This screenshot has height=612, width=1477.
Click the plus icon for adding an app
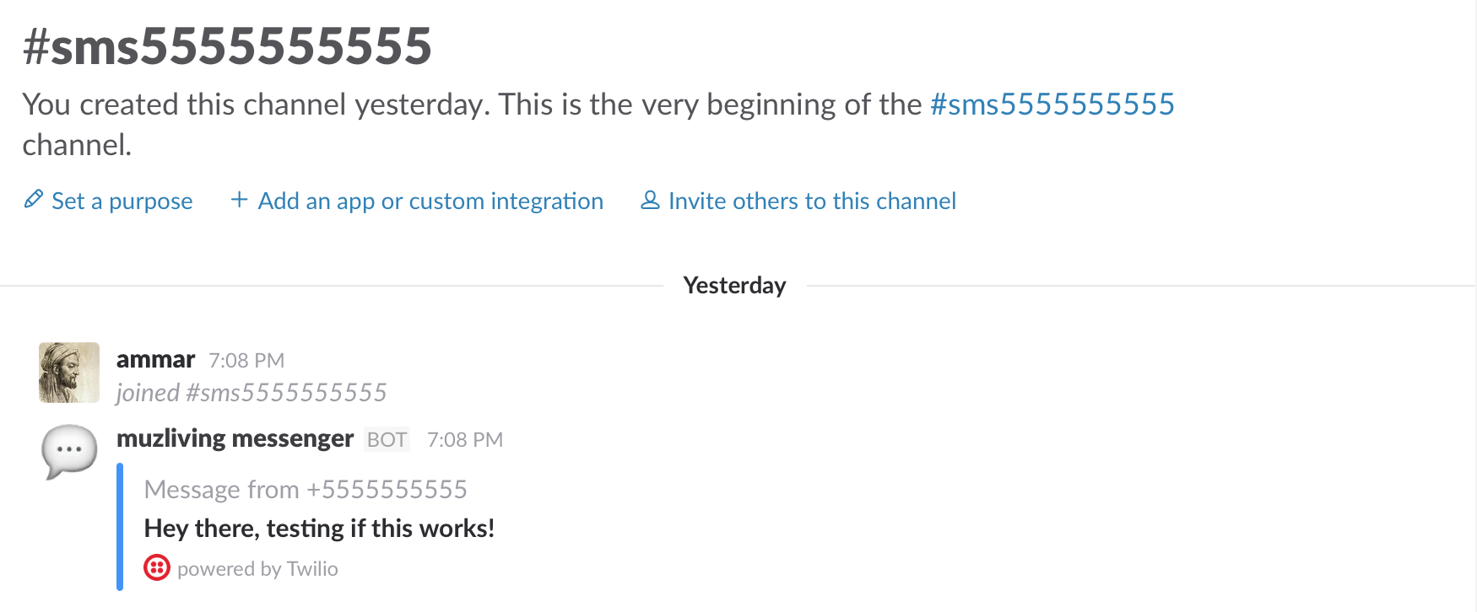point(239,200)
